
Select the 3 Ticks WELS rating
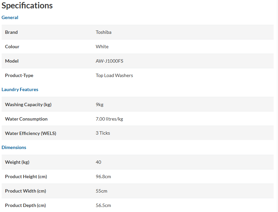tap(103, 133)
